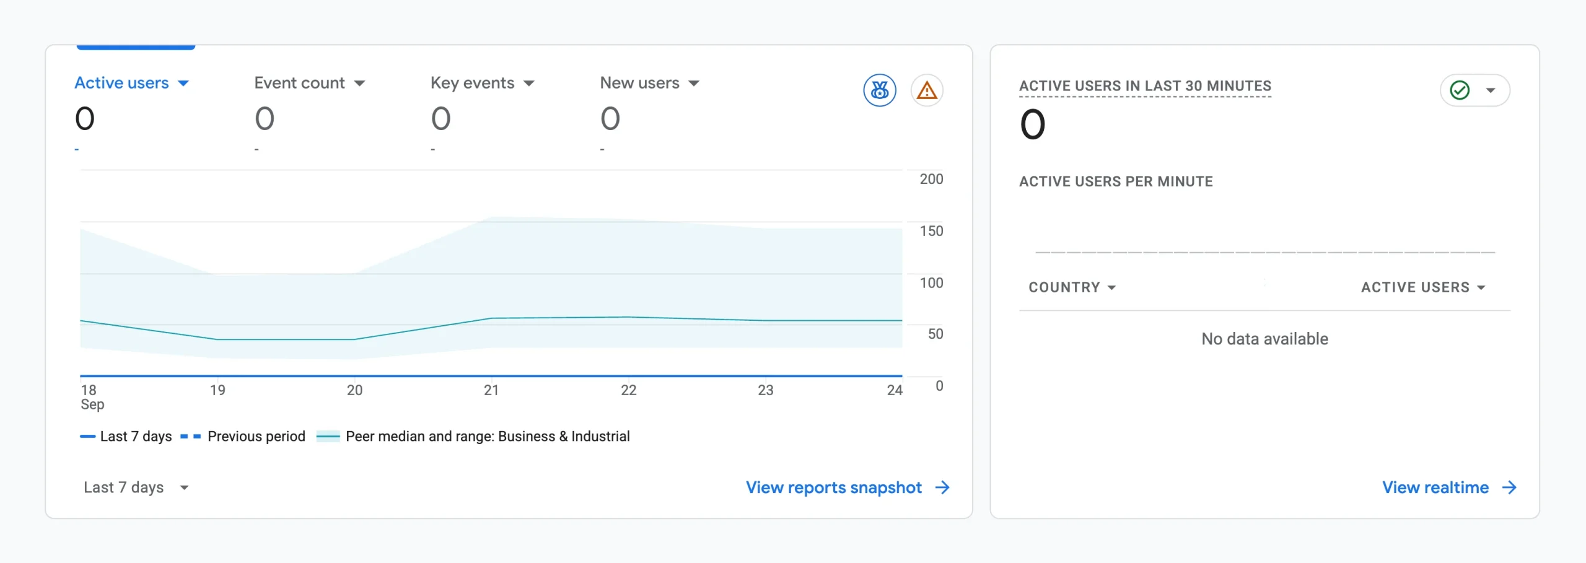The width and height of the screenshot is (1586, 563).
Task: Click the green checkmark status icon
Action: pyautogui.click(x=1460, y=90)
